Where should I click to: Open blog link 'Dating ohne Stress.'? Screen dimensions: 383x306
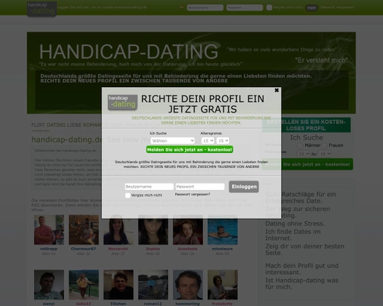[295, 224]
